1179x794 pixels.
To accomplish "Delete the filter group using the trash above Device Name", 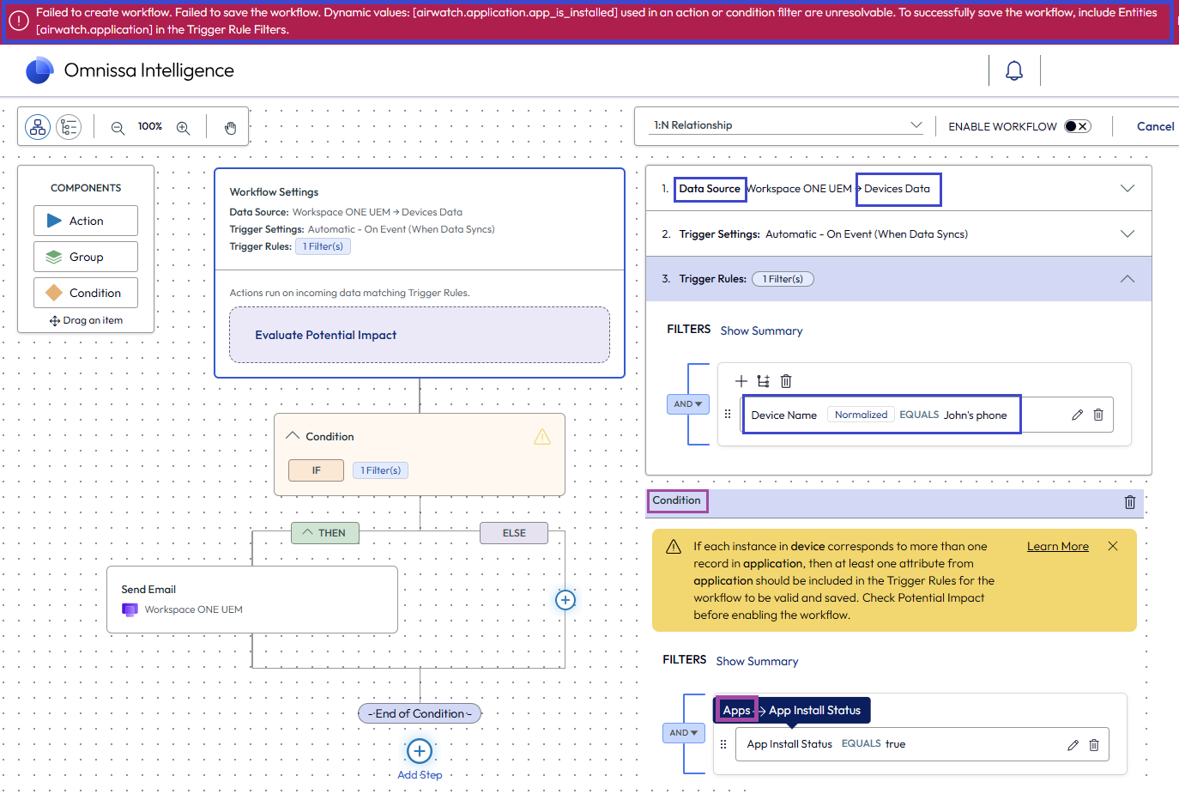I will pyautogui.click(x=786, y=381).
